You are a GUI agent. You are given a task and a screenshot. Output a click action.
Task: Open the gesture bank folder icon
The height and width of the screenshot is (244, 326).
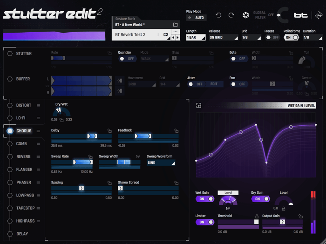[x=175, y=25]
